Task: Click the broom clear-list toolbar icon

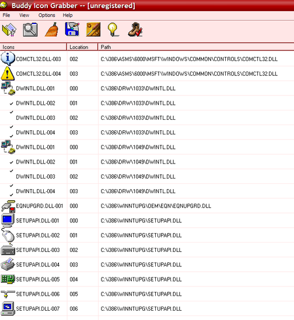Action: (x=51, y=30)
